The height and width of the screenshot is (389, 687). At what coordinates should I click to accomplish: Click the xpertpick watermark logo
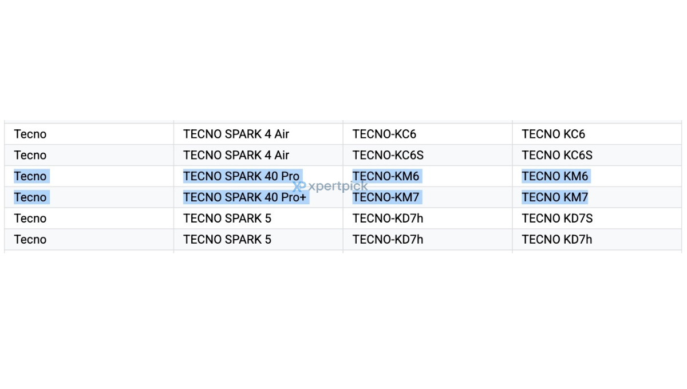pyautogui.click(x=330, y=186)
